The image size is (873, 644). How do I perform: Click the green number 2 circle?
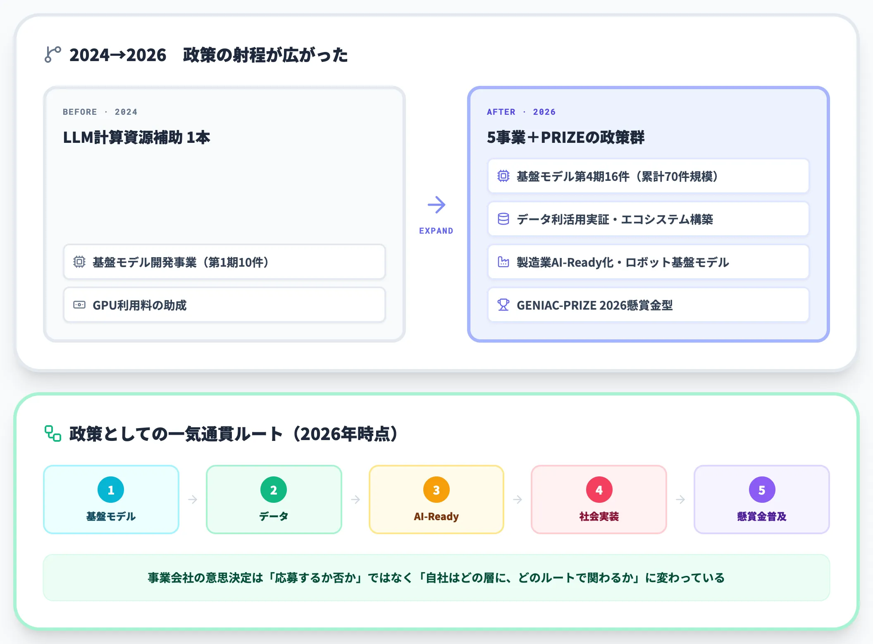(x=274, y=490)
